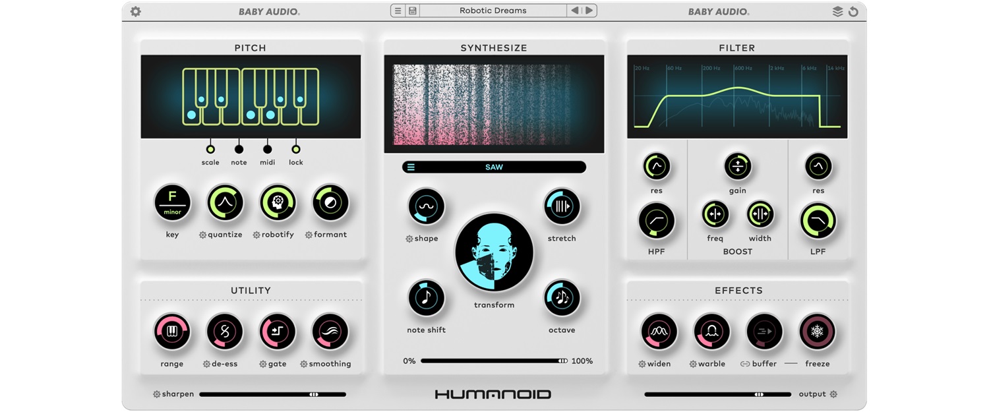Click the filter curve display
The height and width of the screenshot is (412, 989).
737,96
